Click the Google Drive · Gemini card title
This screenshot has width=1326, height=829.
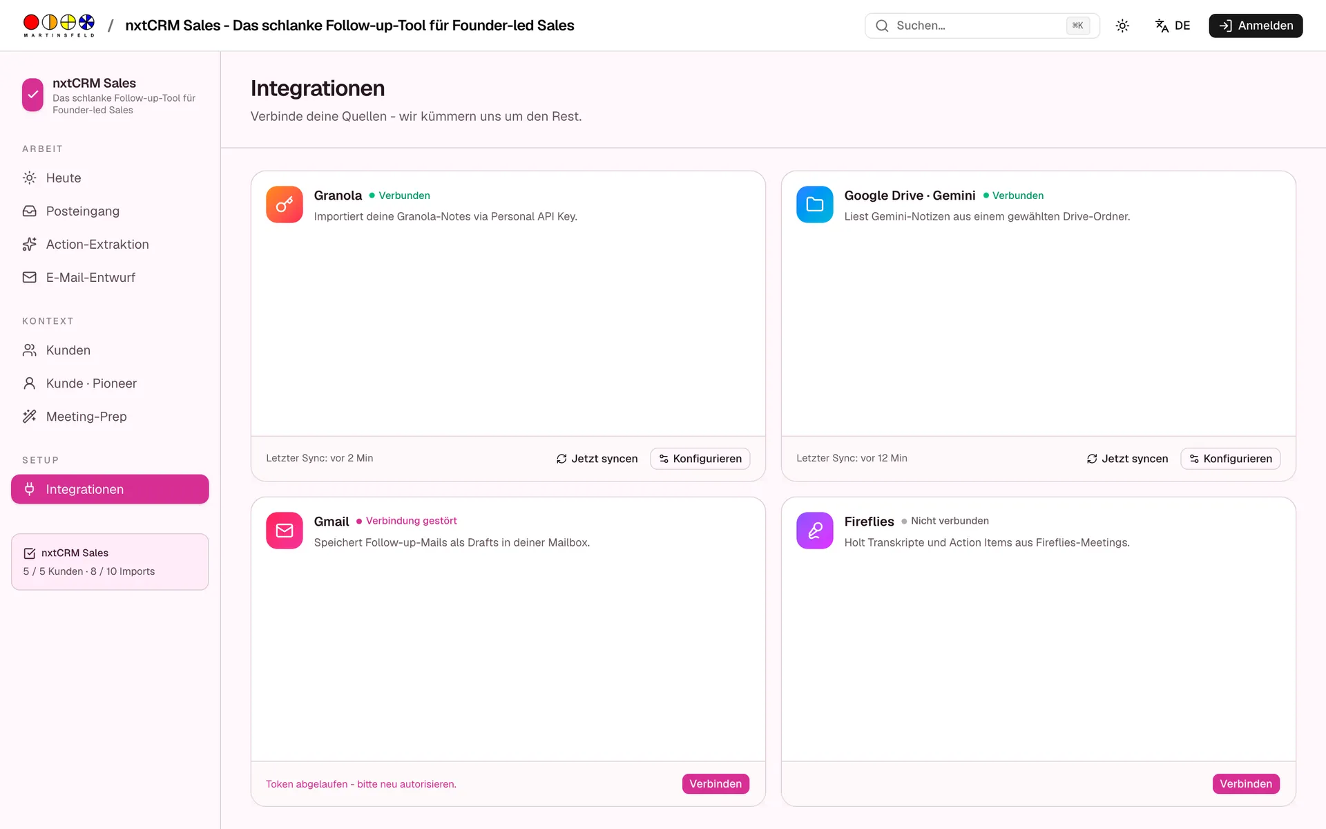pos(910,196)
